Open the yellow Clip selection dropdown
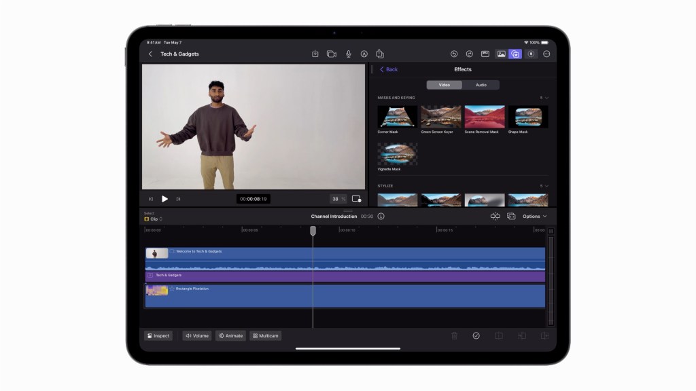The height and width of the screenshot is (391, 696). pos(154,219)
